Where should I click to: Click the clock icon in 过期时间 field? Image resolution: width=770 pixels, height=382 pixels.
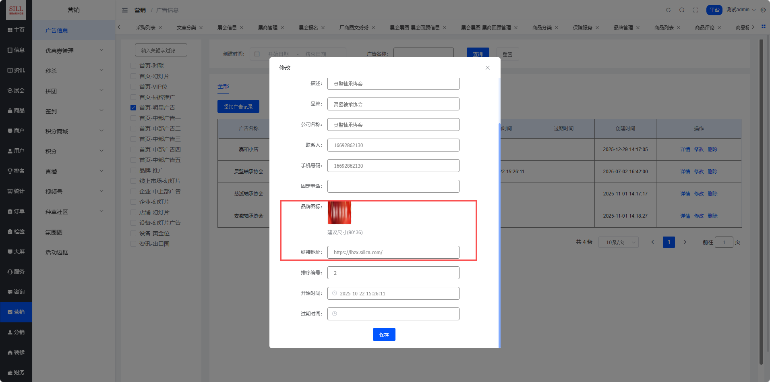click(x=335, y=314)
